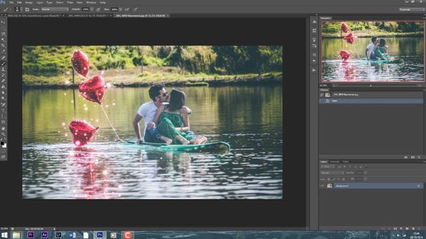Open the Image menu
Viewport: 426px width, 239px height.
pyautogui.click(x=29, y=3)
